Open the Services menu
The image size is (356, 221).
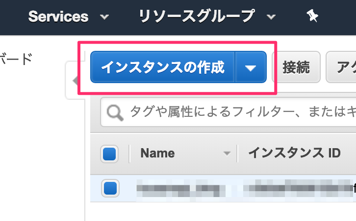(x=58, y=17)
